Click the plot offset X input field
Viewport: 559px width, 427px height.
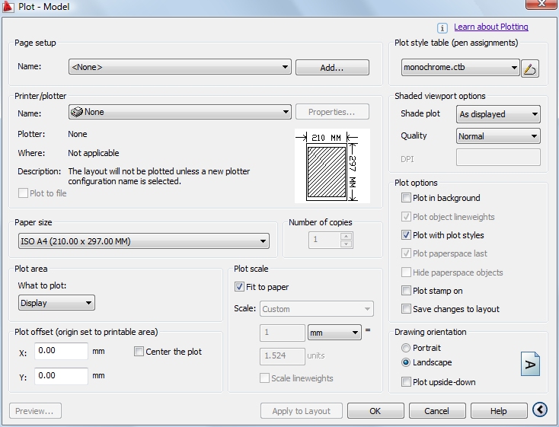point(62,351)
